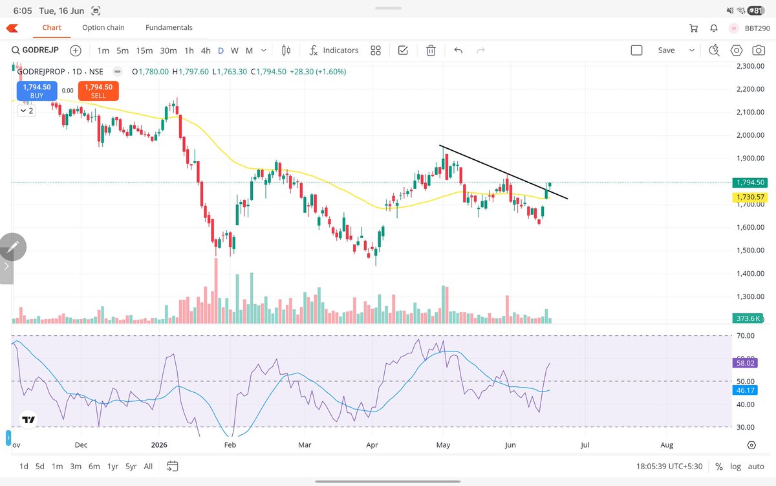This screenshot has width=776, height=486.
Task: Redo the chart action
Action: coord(480,50)
